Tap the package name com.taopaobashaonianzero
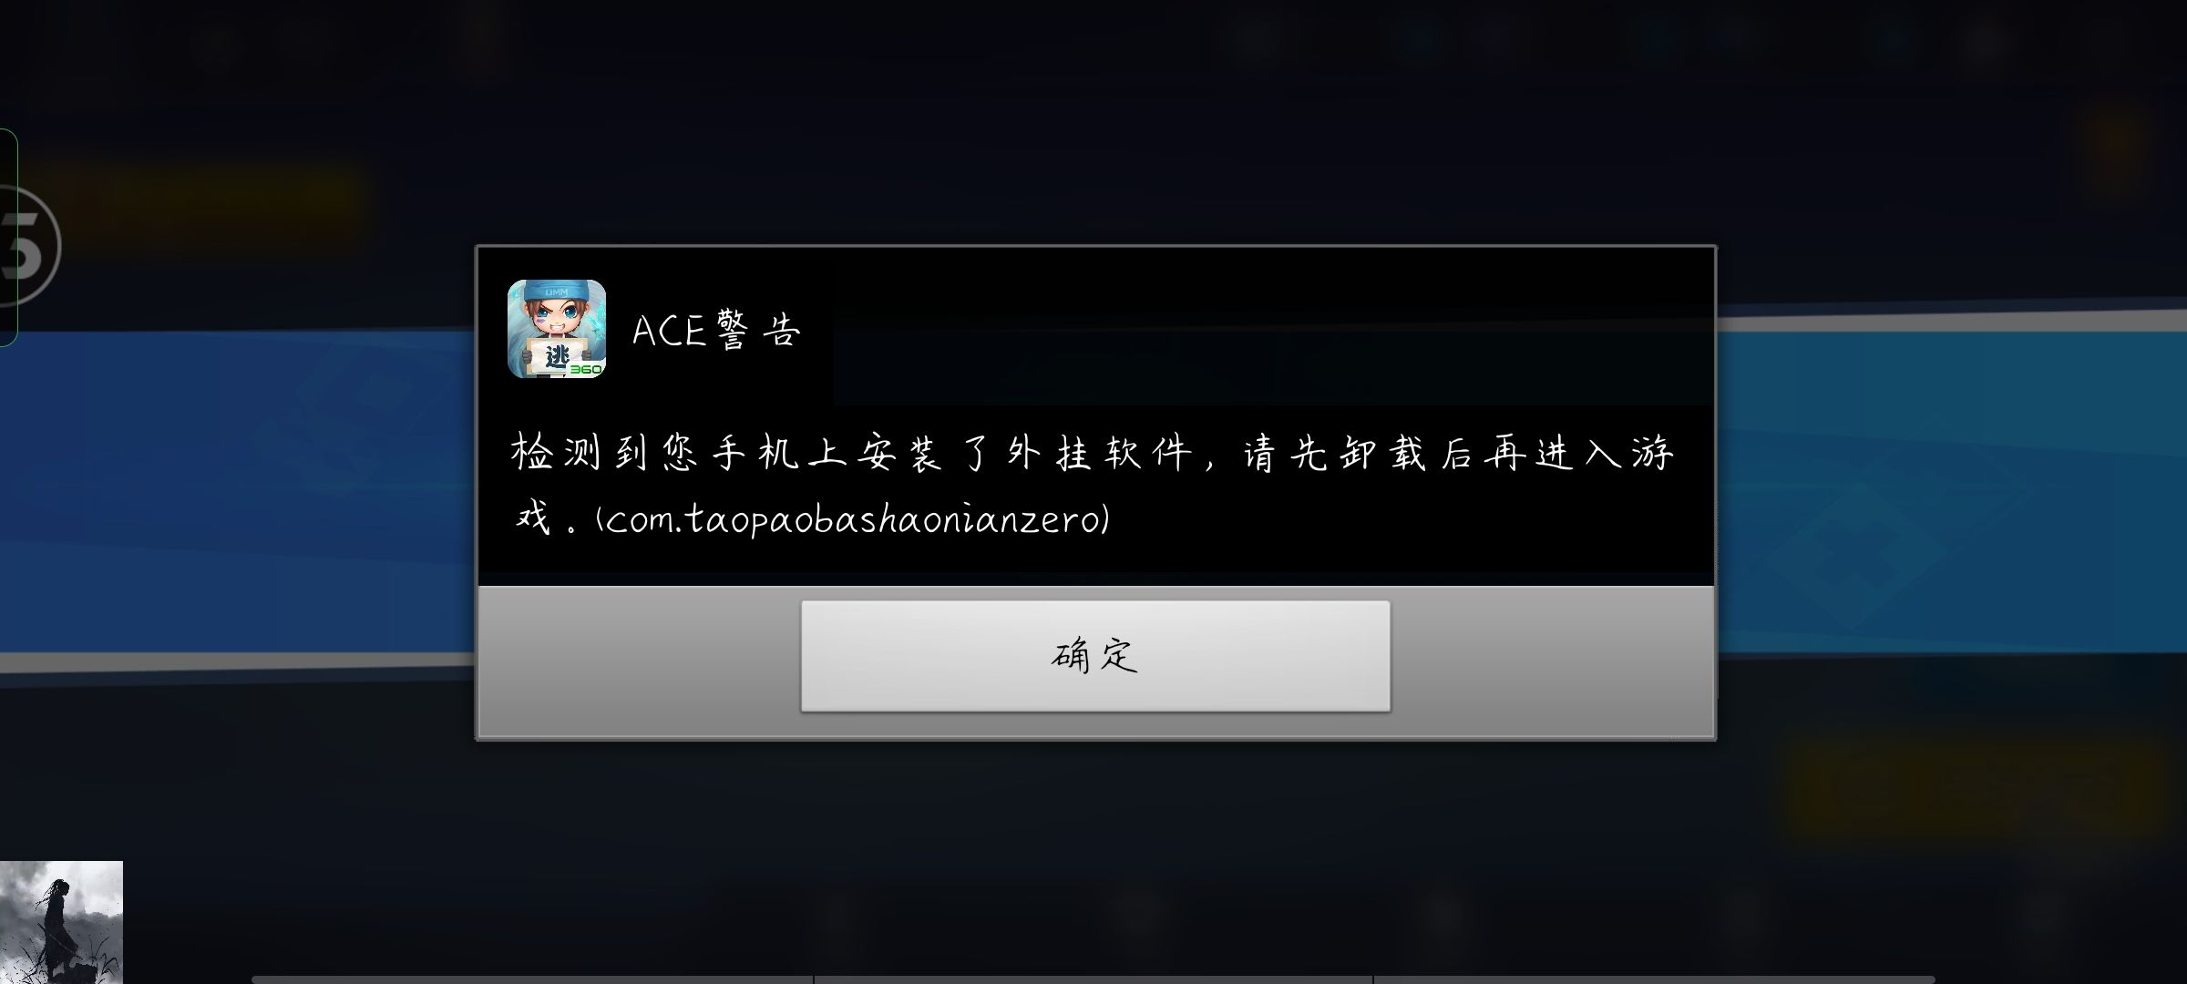 (x=853, y=519)
